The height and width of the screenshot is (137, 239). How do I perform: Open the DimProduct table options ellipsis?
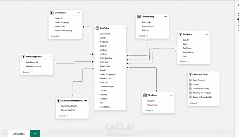pos(79,13)
